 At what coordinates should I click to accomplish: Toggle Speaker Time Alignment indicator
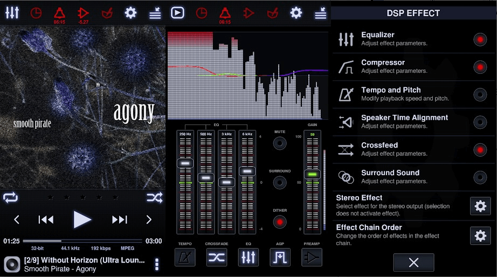(x=480, y=122)
